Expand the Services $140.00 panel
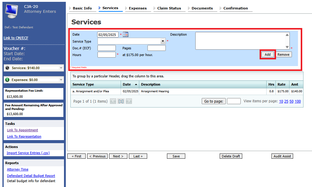Viewport: 312px width, 187px height. coord(61,68)
